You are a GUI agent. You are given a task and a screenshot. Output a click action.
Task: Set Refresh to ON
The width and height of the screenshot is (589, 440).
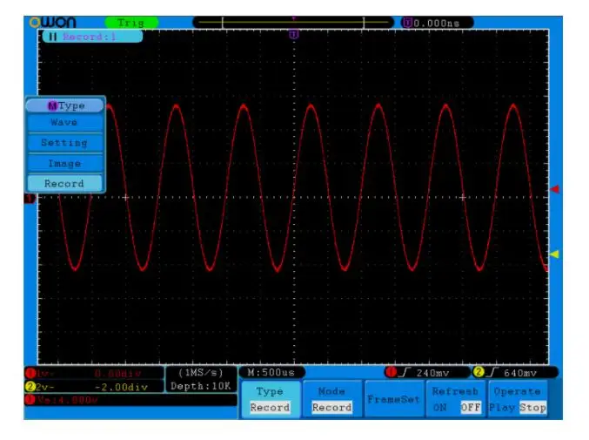(x=440, y=408)
